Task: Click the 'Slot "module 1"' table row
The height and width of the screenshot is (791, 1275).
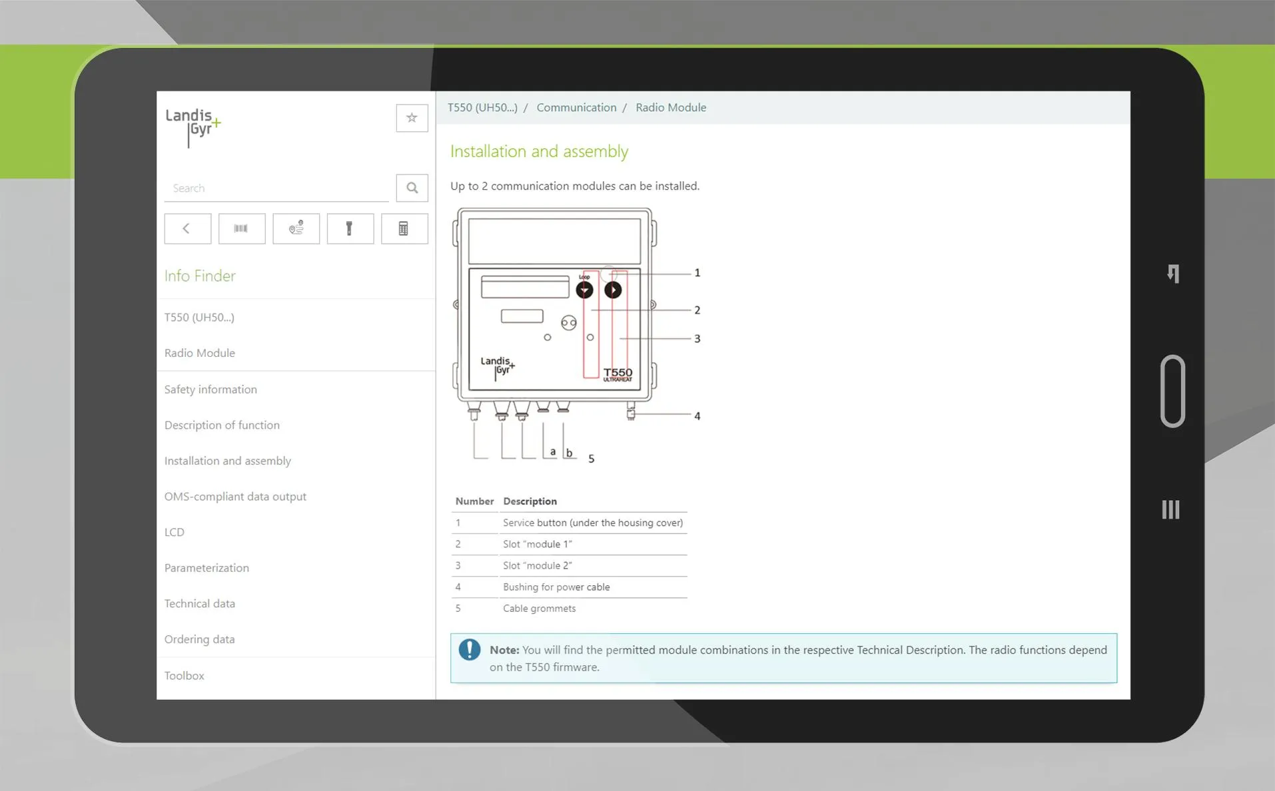Action: tap(569, 544)
